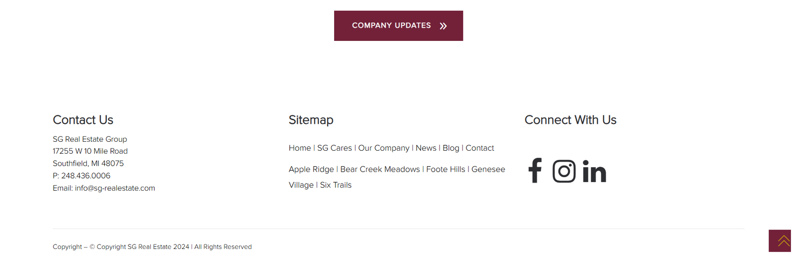The image size is (799, 263).
Task: Click the info@sg-realestate.com email address
Action: [x=115, y=188]
